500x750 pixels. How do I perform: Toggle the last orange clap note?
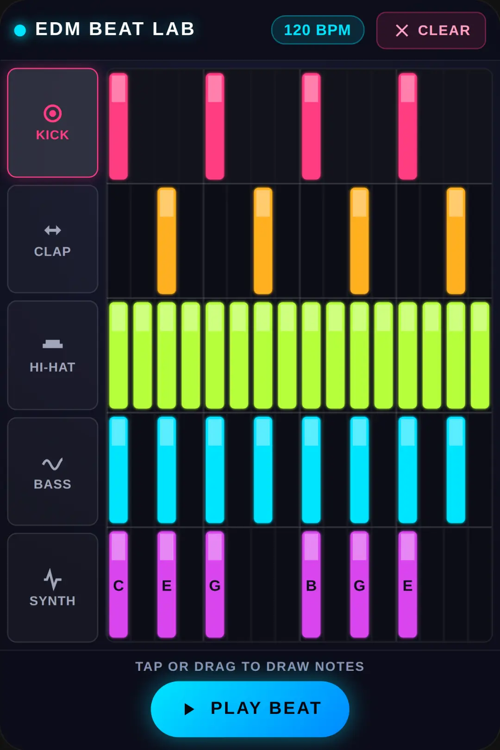click(456, 241)
